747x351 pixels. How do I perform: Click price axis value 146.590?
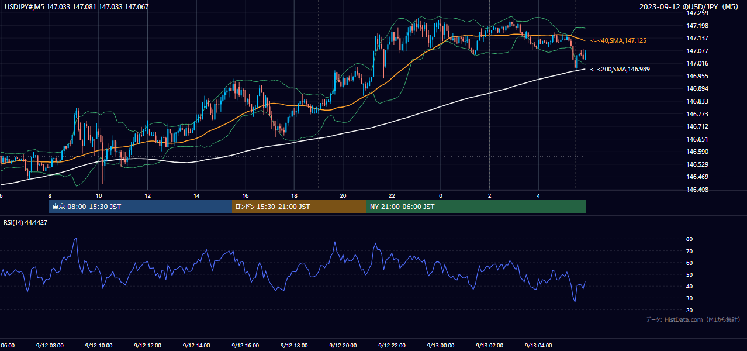tap(697, 152)
